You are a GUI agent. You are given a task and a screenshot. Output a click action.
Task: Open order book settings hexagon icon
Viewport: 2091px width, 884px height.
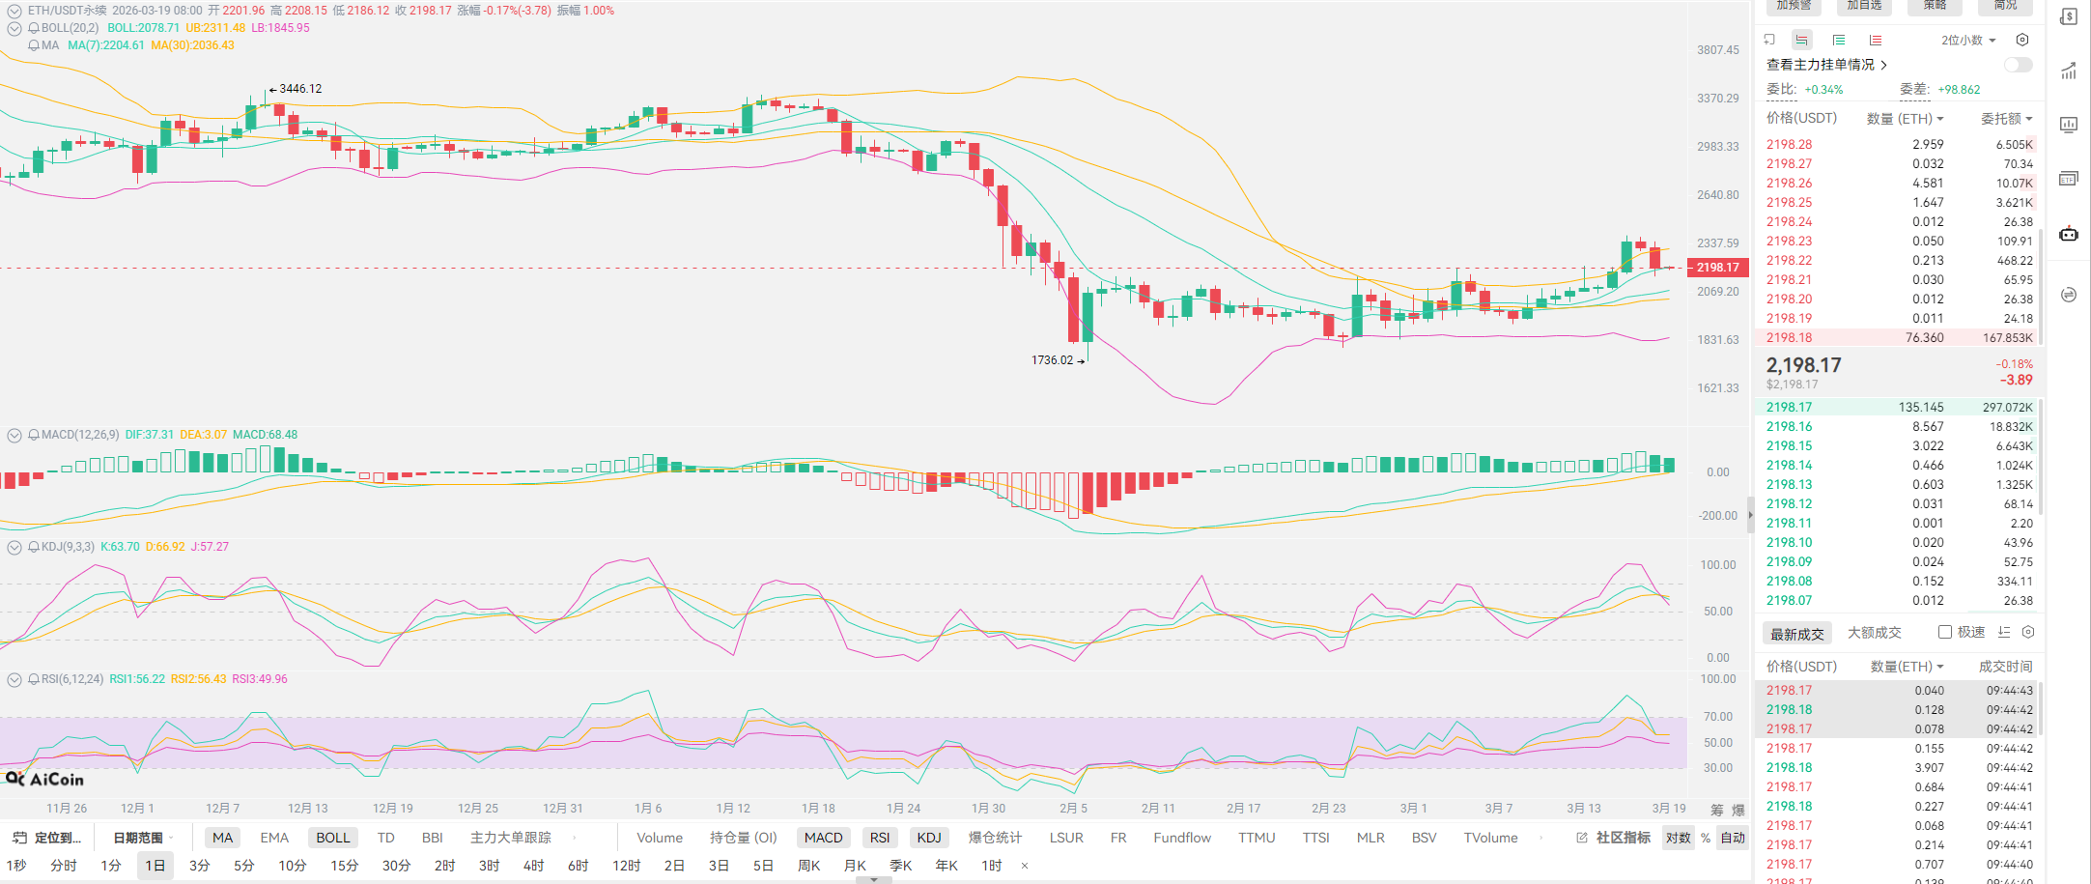(x=2022, y=40)
